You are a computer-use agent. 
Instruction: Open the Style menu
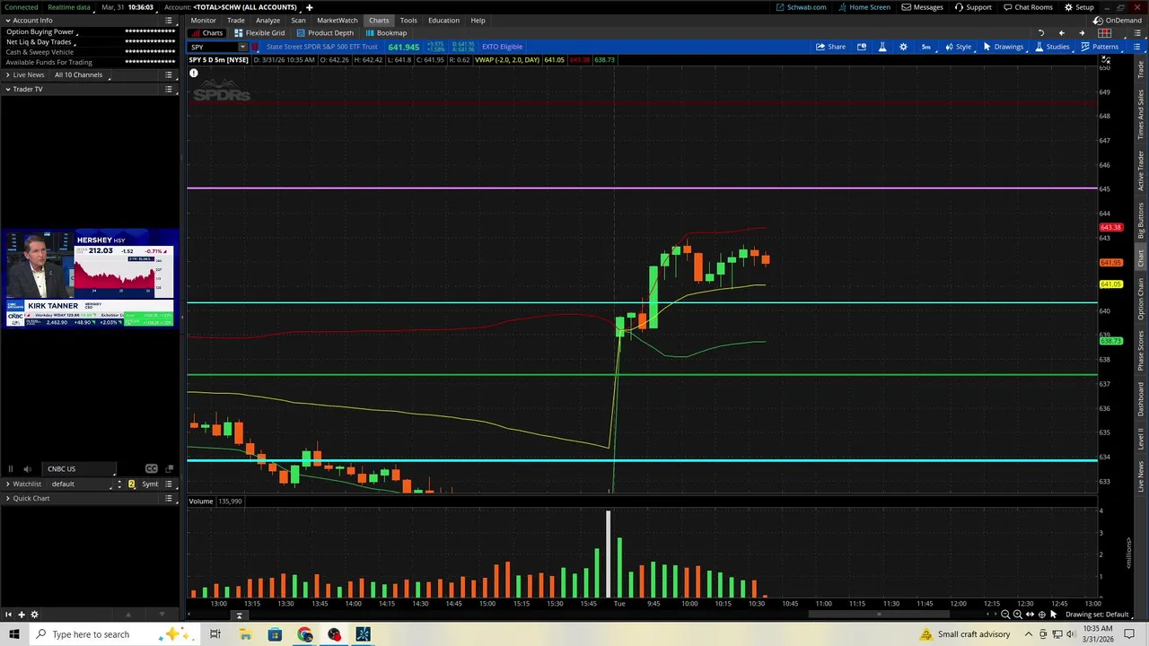(x=958, y=47)
